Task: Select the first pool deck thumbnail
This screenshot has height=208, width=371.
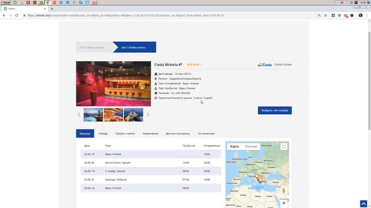Action: [93, 114]
